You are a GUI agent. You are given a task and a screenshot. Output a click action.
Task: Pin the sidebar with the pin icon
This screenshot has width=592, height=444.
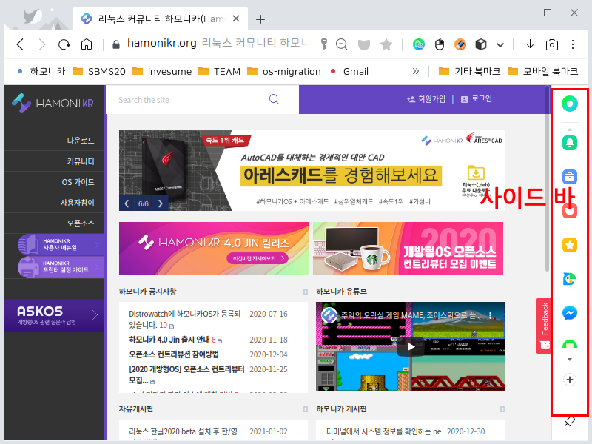569,422
